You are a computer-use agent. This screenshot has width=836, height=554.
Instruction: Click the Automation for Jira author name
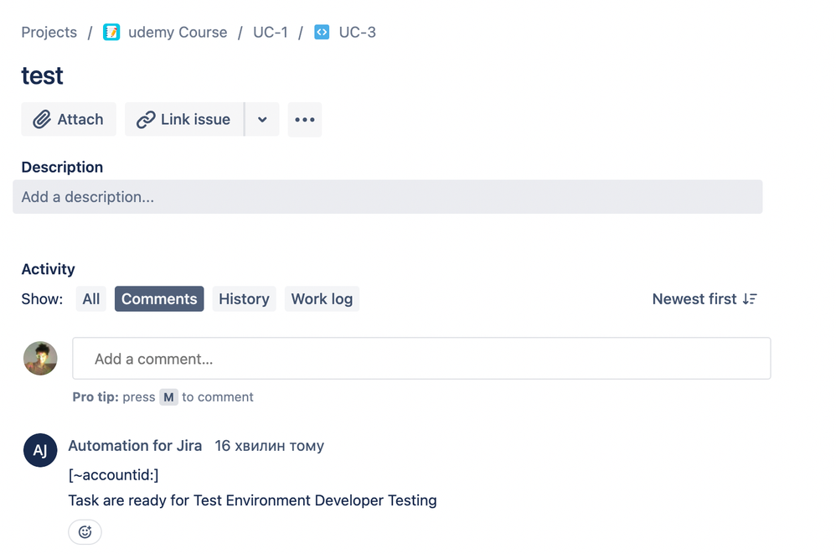tap(135, 446)
